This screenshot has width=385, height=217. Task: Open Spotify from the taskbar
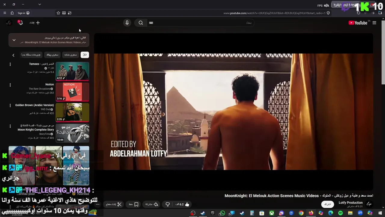pos(340,213)
